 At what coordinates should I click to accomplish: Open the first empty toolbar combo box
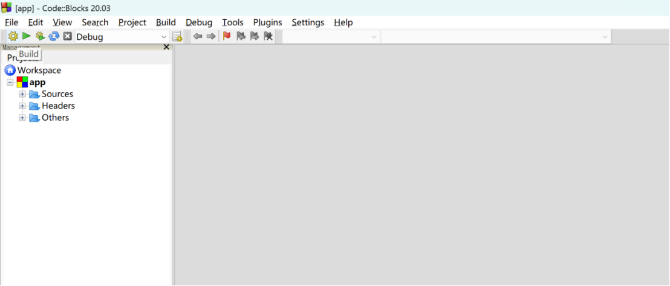pyautogui.click(x=331, y=37)
